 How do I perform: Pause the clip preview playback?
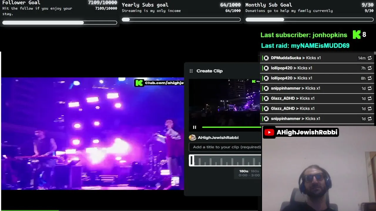click(x=194, y=127)
